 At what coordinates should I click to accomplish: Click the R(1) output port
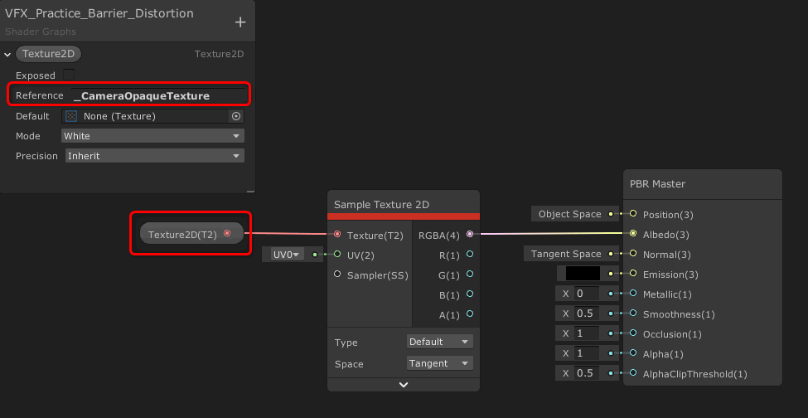click(x=469, y=254)
